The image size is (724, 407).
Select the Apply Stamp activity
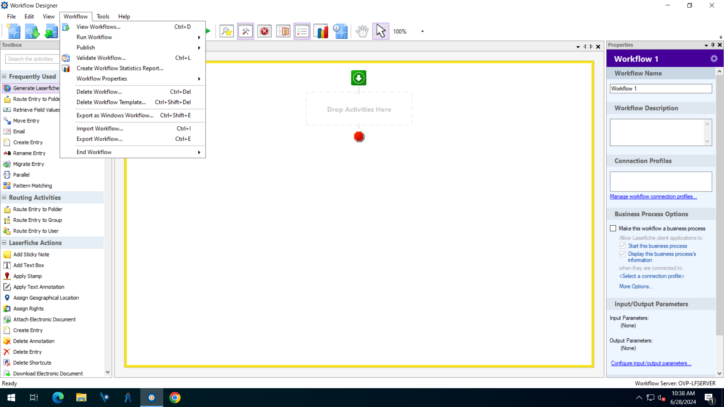click(x=28, y=276)
